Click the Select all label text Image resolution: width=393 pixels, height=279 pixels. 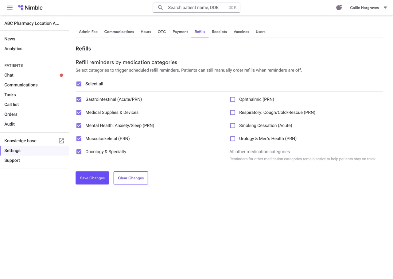click(94, 84)
